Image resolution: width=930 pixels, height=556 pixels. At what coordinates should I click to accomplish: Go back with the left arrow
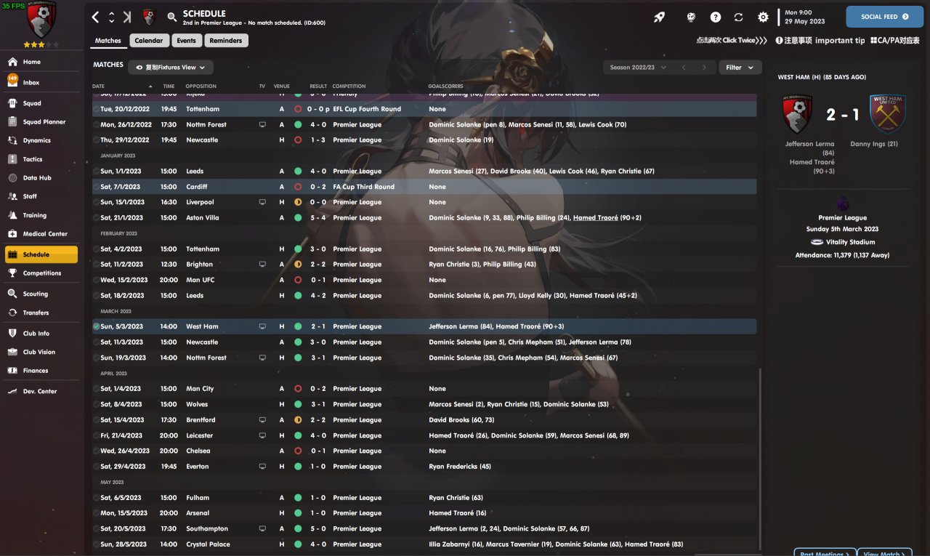click(x=95, y=17)
